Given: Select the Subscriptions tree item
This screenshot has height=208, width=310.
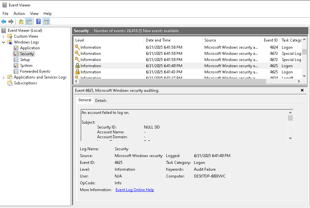Looking at the screenshot, I should point(25,83).
